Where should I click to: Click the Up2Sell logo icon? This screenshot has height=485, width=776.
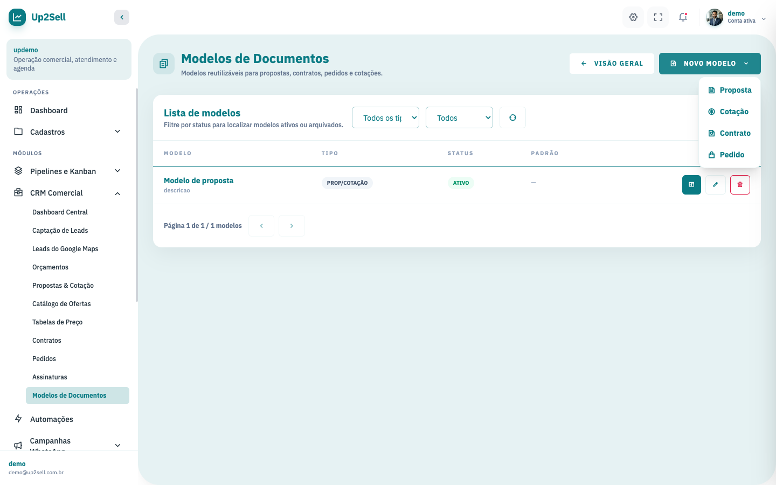pyautogui.click(x=17, y=17)
